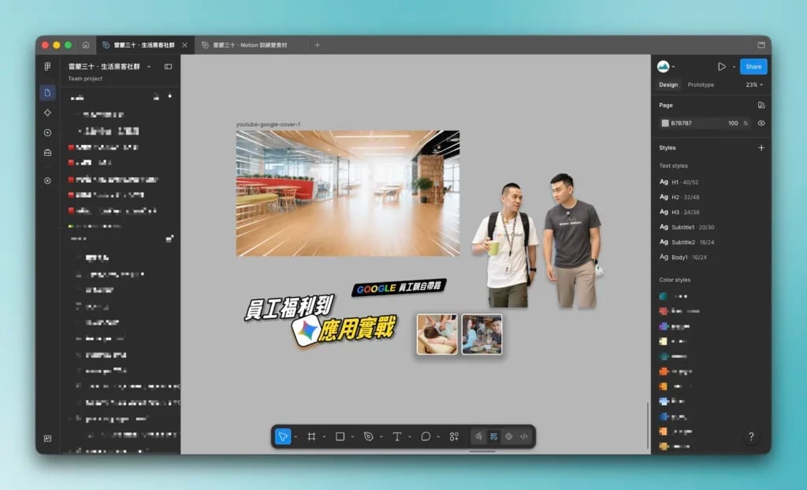Present prototype with play icon

(722, 66)
